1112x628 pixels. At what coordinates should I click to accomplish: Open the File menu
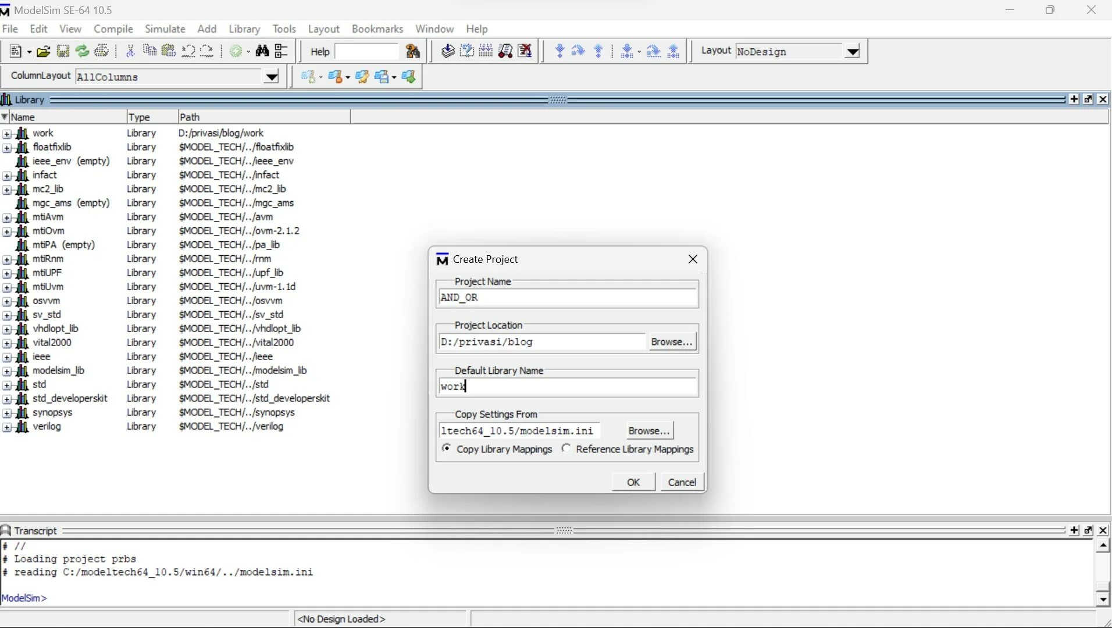click(10, 28)
